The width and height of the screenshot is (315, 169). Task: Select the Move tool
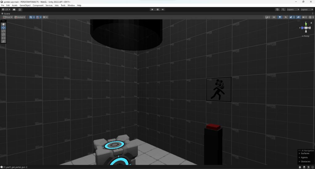click(4, 28)
